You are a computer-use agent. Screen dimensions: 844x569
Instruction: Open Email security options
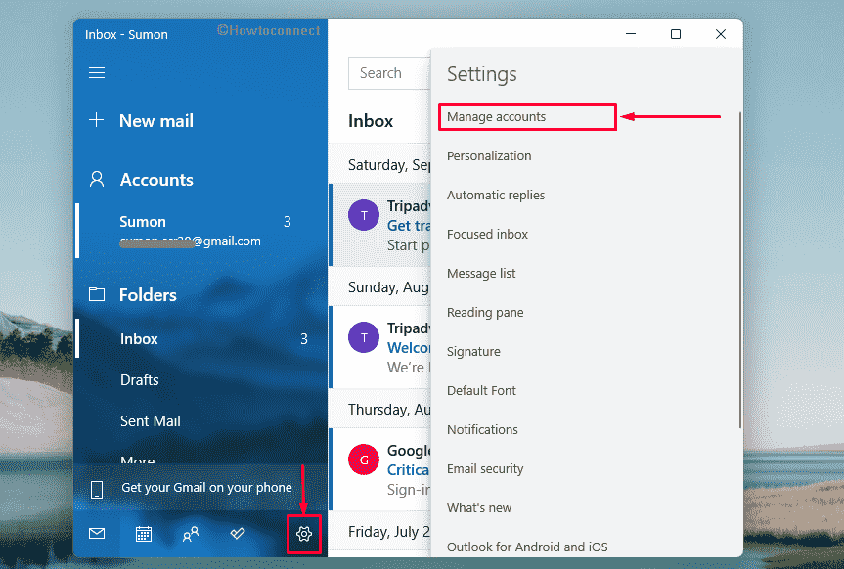tap(485, 468)
